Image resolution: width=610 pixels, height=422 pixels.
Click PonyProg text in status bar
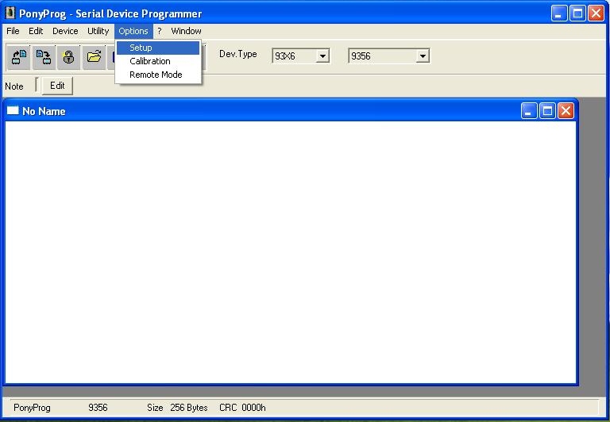click(x=32, y=408)
